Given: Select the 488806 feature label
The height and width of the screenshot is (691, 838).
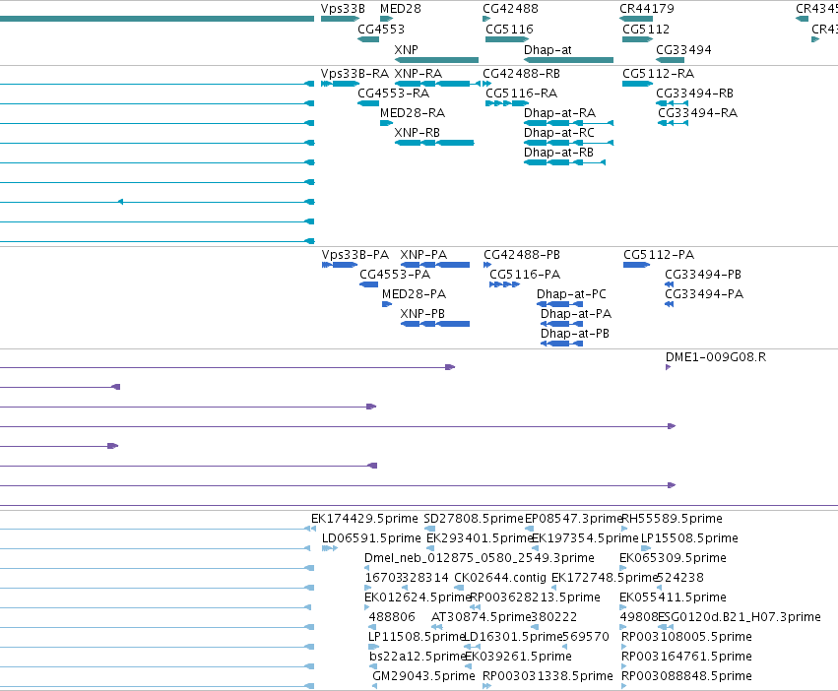Looking at the screenshot, I should click(x=392, y=617).
